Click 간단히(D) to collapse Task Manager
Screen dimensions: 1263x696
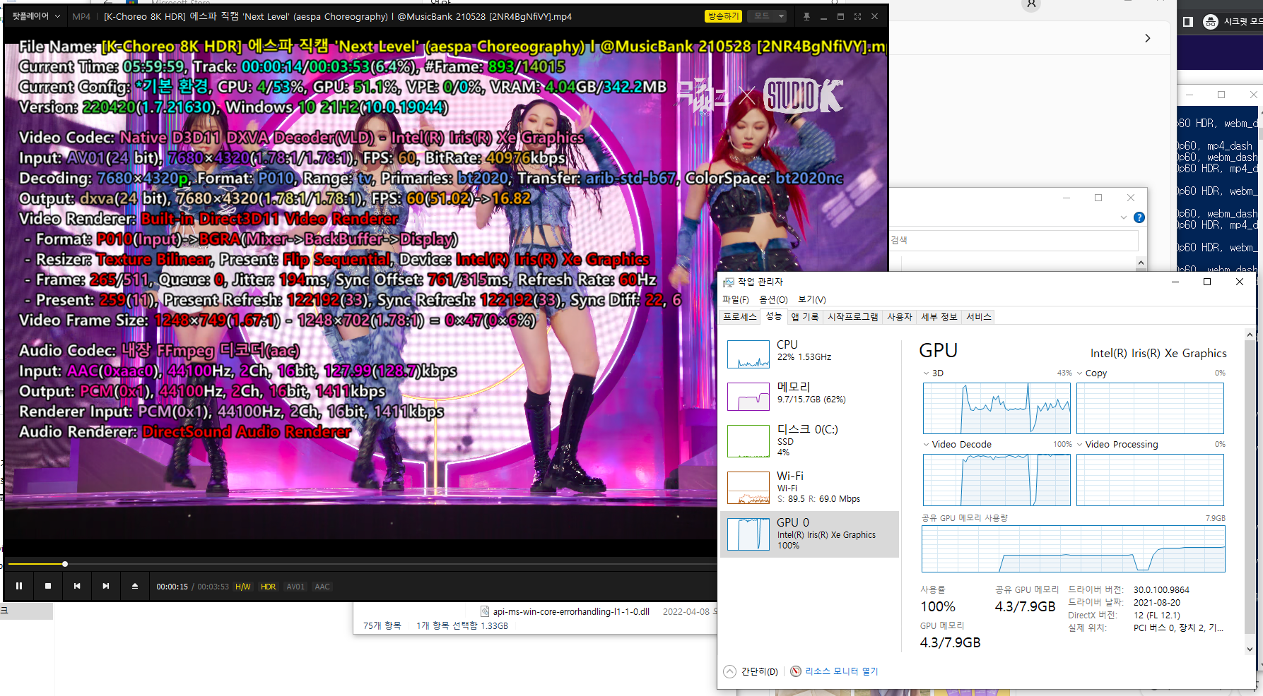point(751,671)
